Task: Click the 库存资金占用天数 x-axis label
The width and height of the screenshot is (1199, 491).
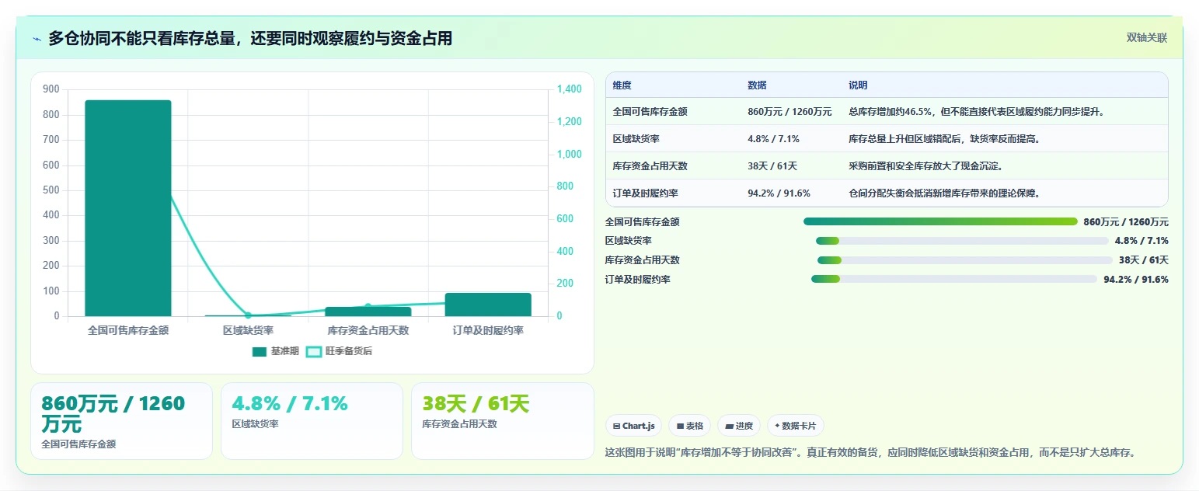Action: tap(368, 330)
